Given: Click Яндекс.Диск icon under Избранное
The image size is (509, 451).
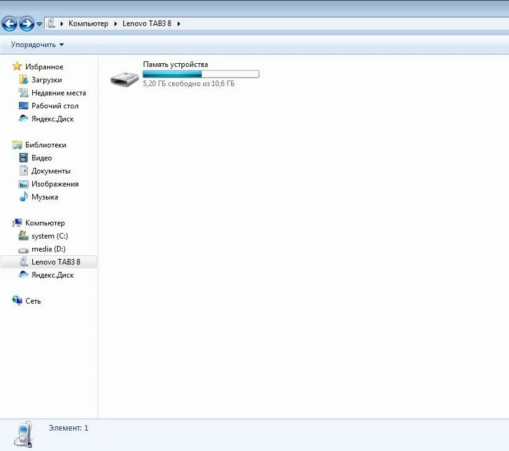Looking at the screenshot, I should [x=24, y=118].
